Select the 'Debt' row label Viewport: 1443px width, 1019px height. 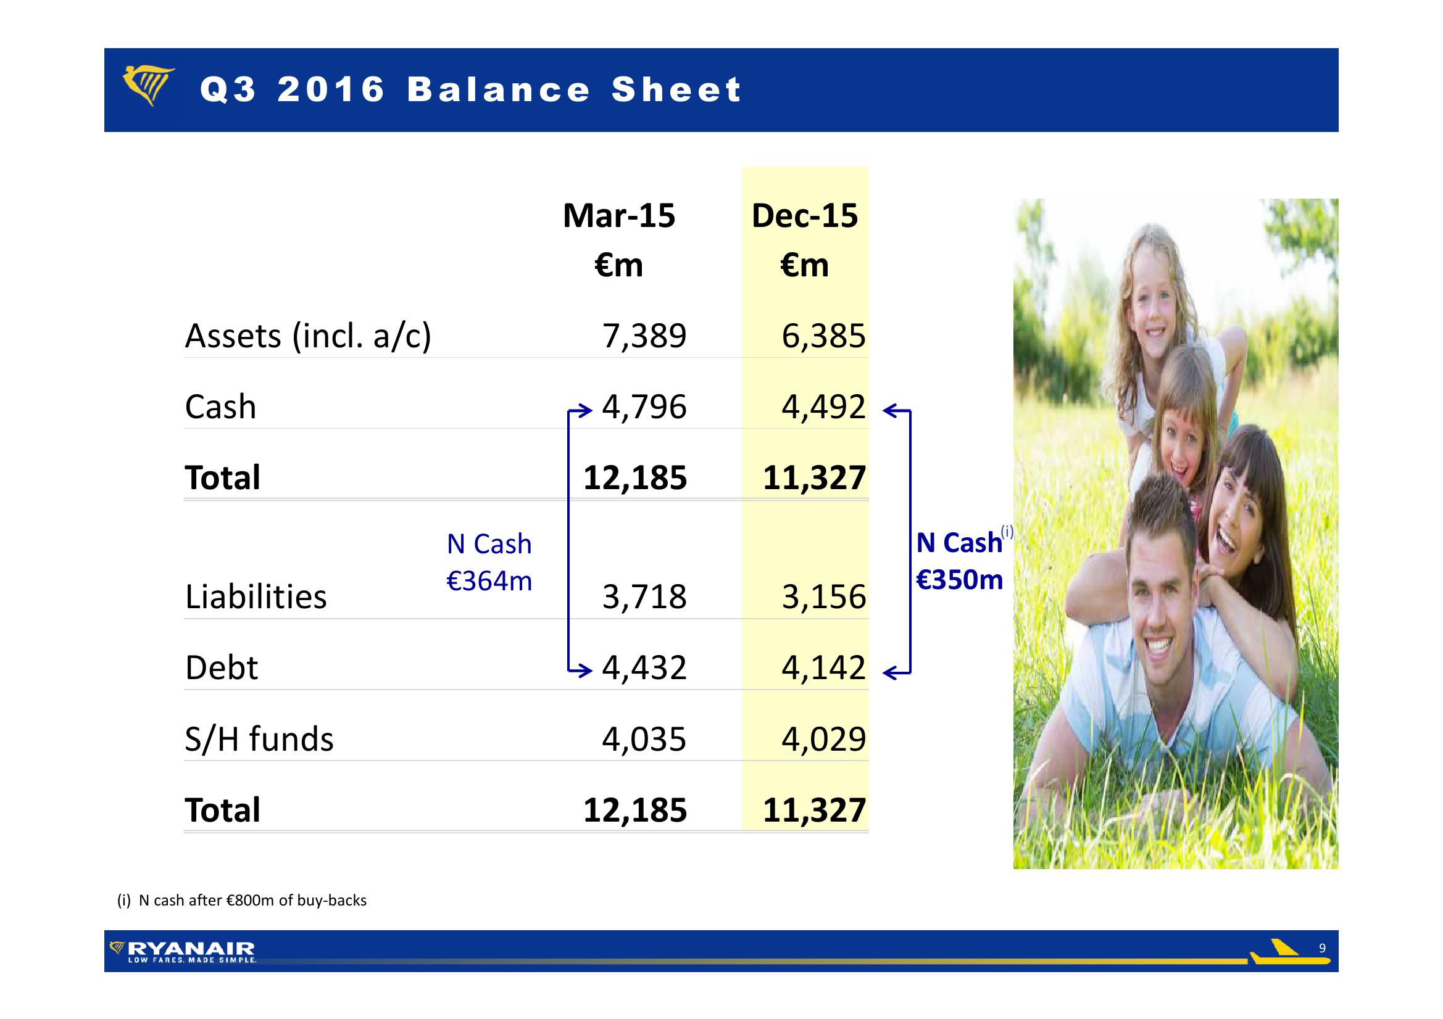(221, 667)
